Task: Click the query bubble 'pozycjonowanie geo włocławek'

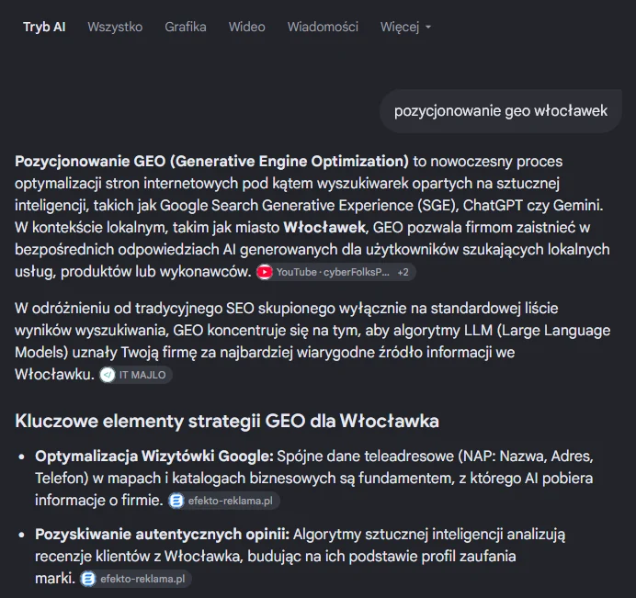Action: [x=501, y=110]
